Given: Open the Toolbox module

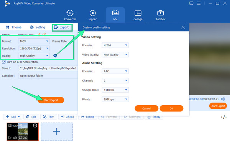Looking at the screenshot, I should point(161,15).
